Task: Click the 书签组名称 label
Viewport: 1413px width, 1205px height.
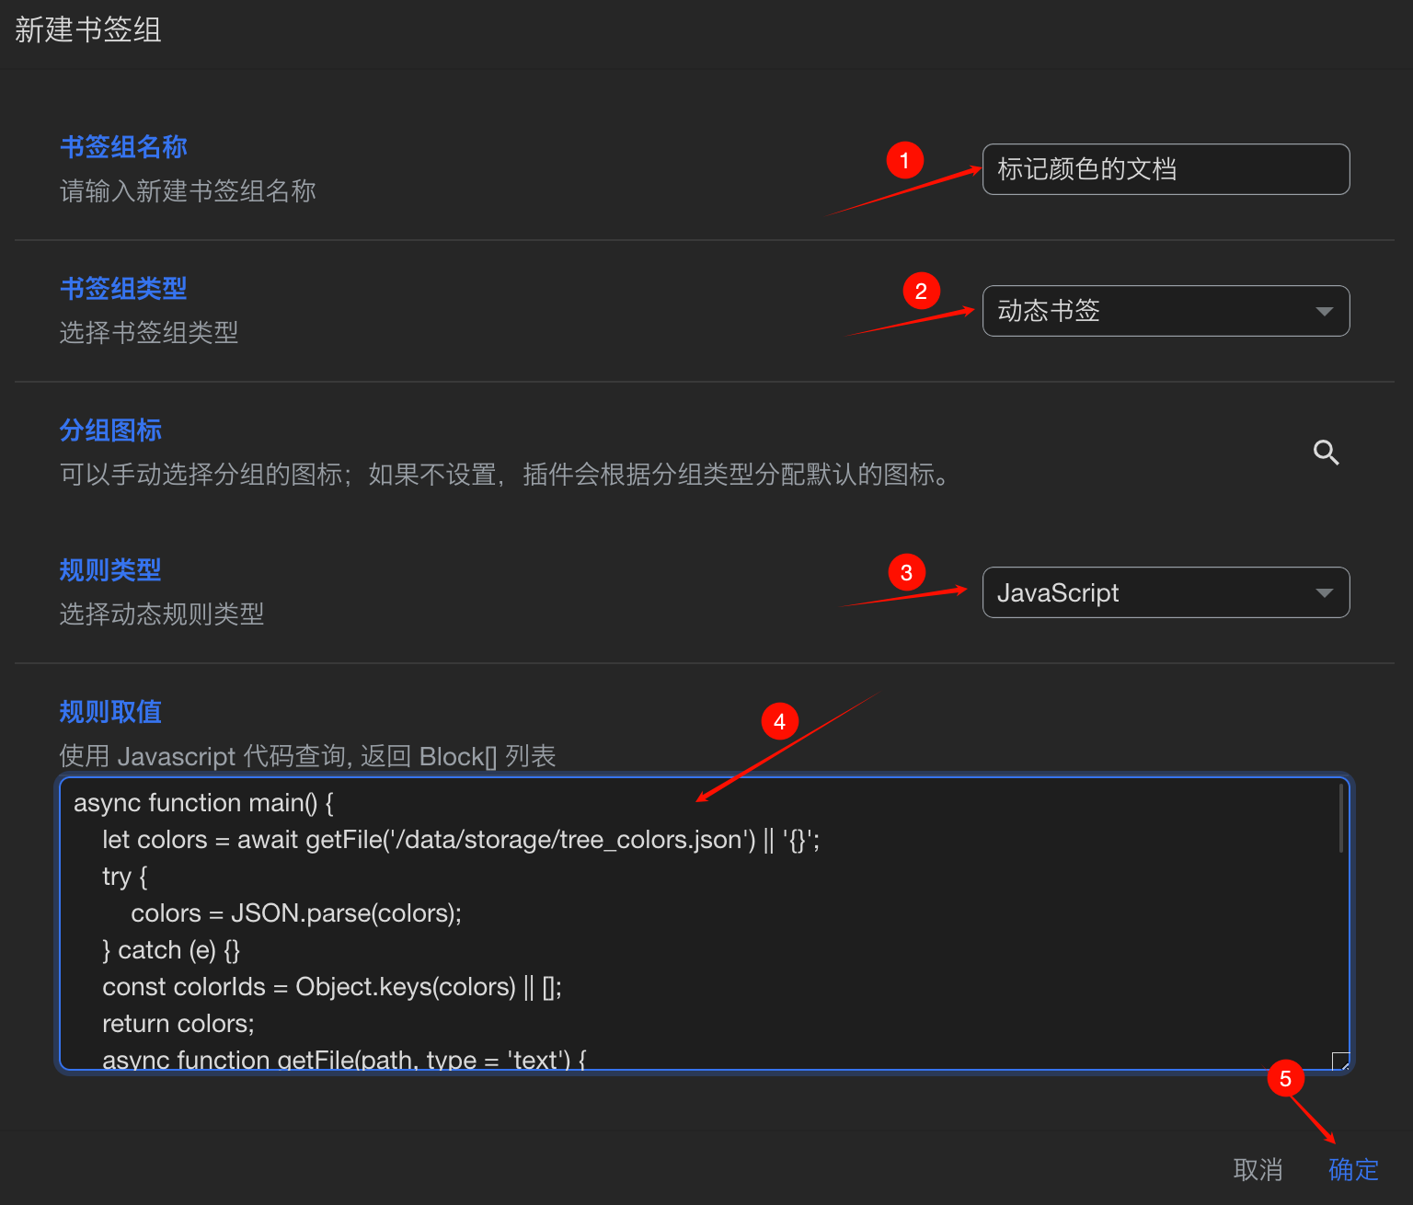Action: point(123,147)
